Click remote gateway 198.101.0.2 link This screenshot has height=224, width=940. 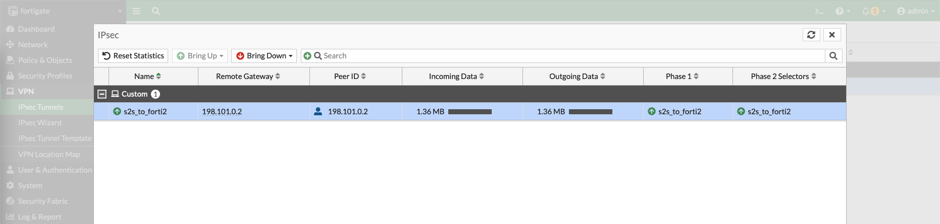click(x=222, y=112)
